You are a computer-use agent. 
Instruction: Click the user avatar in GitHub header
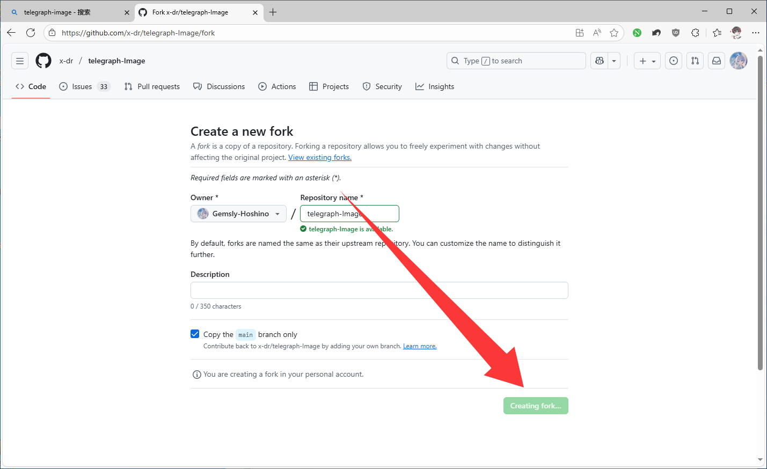click(x=739, y=61)
